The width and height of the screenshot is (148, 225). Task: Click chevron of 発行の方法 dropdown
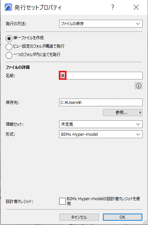point(138,24)
